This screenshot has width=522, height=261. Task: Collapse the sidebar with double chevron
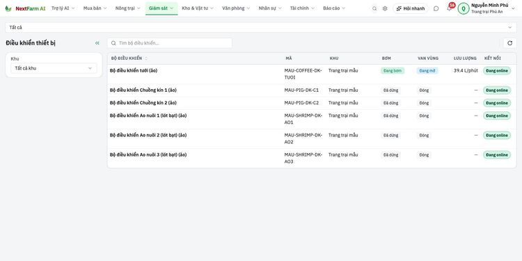click(x=97, y=43)
